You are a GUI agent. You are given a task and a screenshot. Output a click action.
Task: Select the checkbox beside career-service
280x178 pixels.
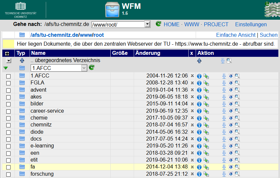click(x=9, y=111)
